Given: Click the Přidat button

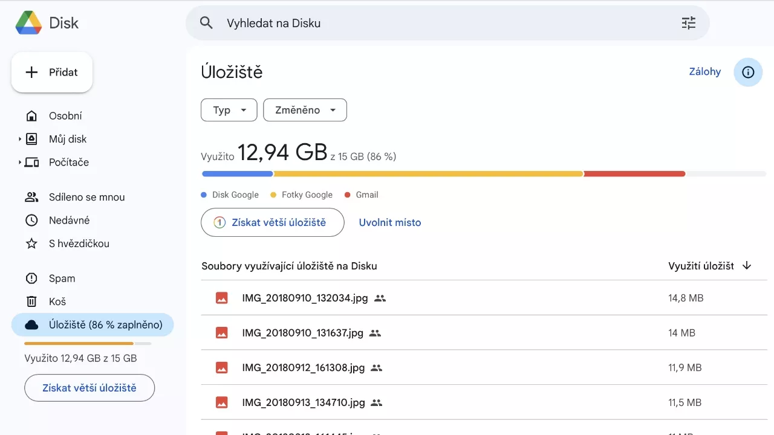Looking at the screenshot, I should pos(52,72).
